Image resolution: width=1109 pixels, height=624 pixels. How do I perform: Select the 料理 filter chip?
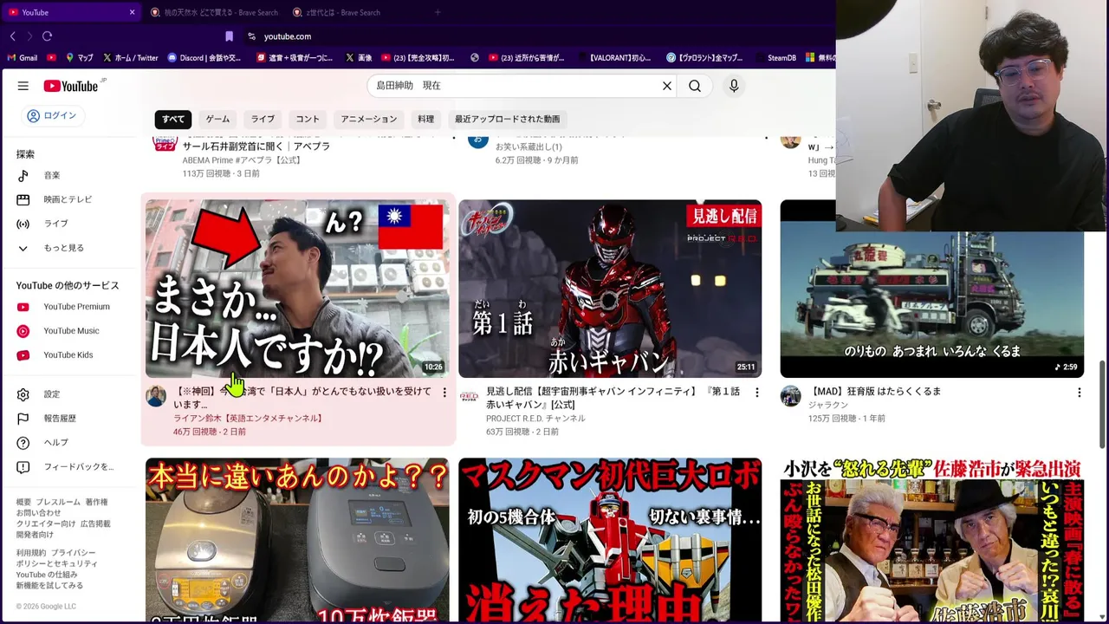(x=425, y=120)
